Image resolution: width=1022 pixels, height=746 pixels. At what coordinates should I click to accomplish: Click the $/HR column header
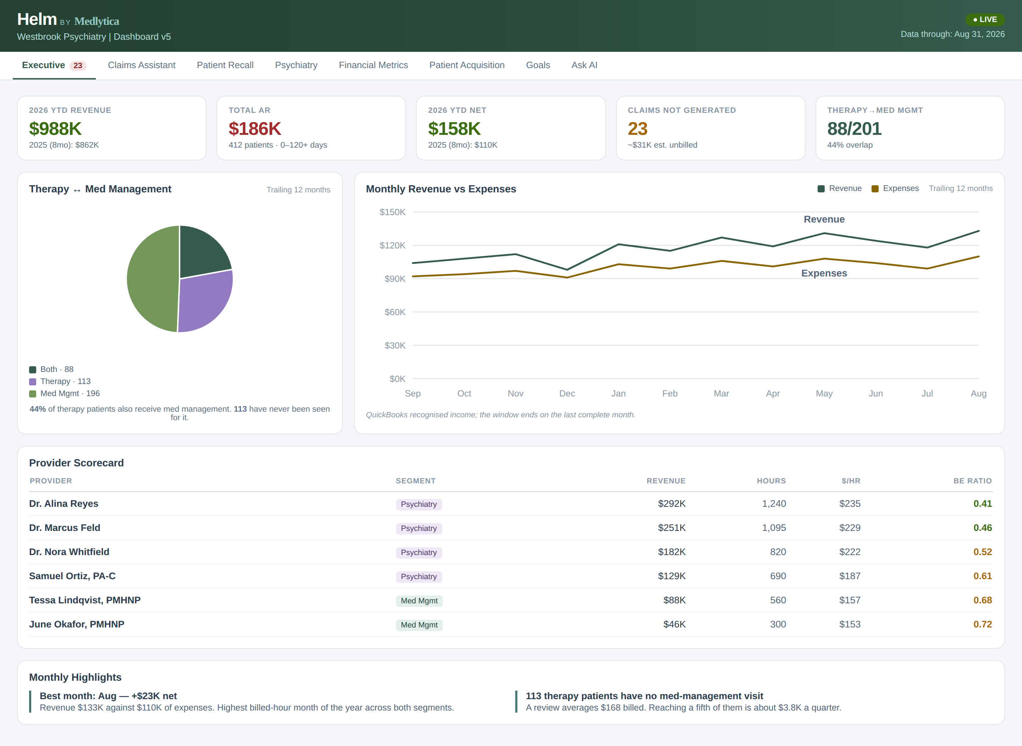851,481
